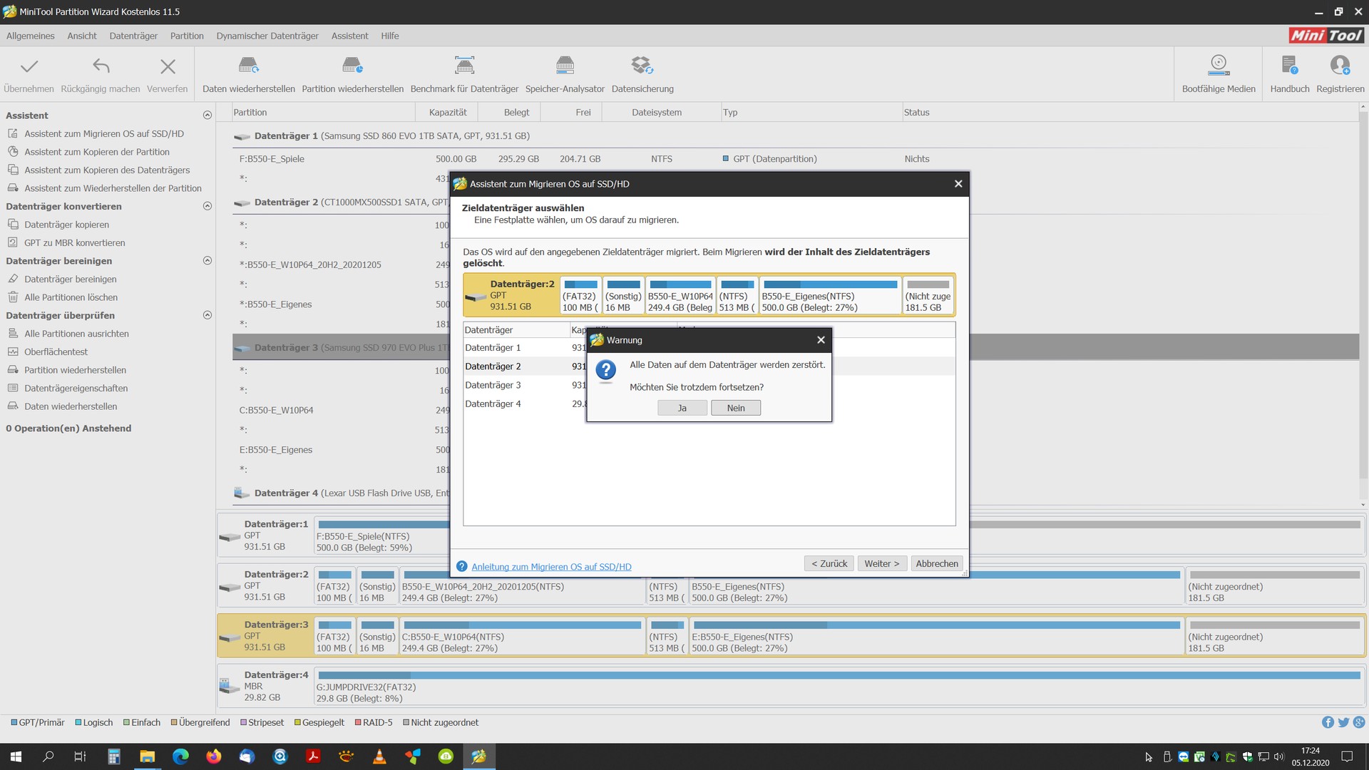Open Anleitung zum Migrieren OS link

[x=551, y=567]
